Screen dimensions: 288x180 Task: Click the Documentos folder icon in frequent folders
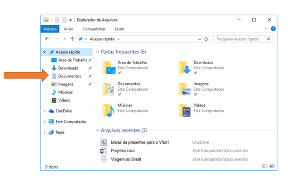109,89
